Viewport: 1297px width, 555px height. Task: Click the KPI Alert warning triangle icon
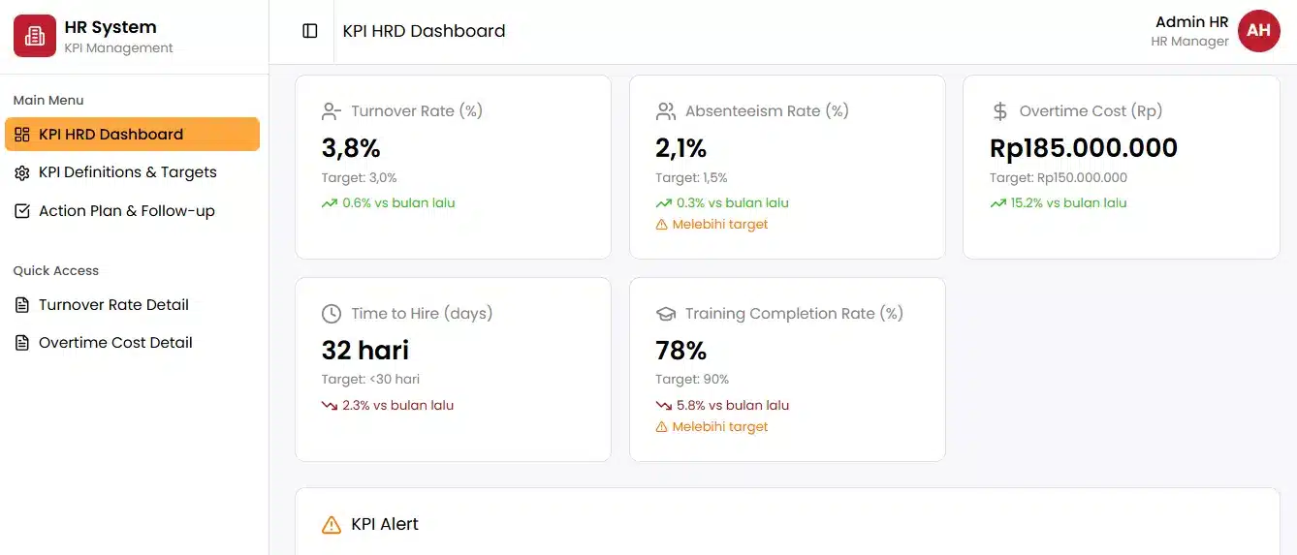coord(332,525)
